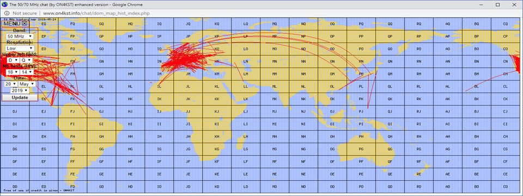Click the PM grid square over Japan

pyautogui.click(x=361, y=73)
